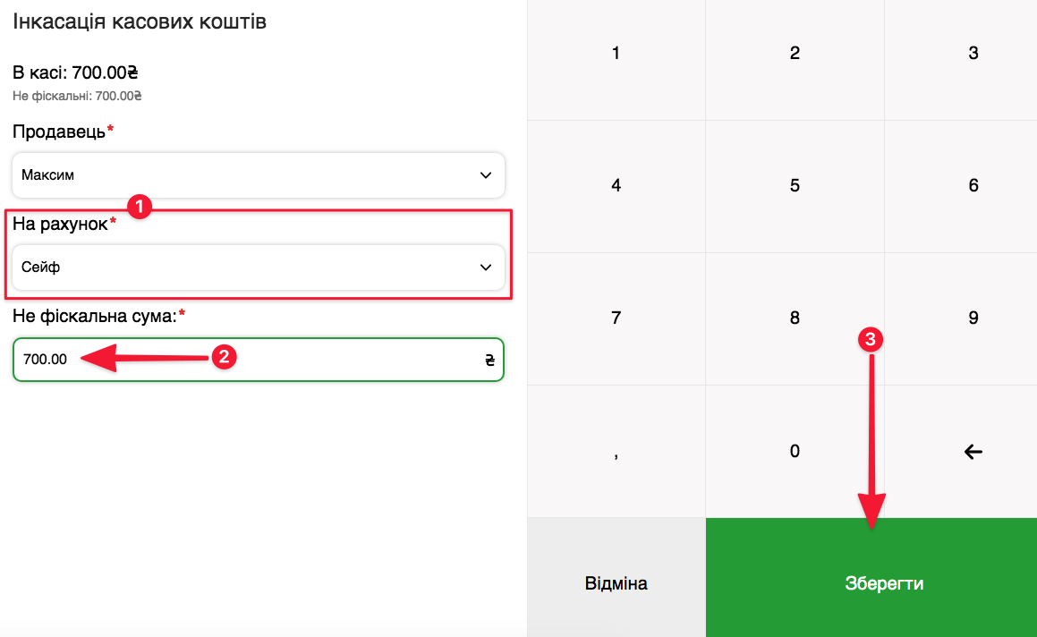Tap digit 5 on the numeric keypad
1037x637 pixels.
[795, 186]
